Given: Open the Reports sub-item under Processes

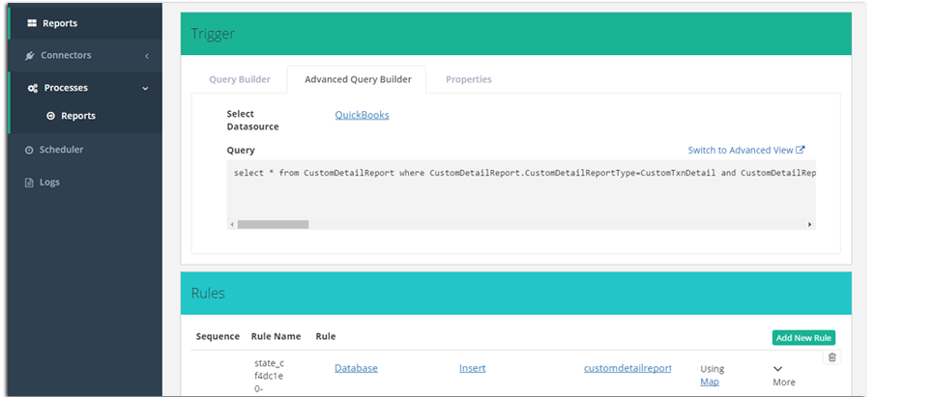Looking at the screenshot, I should pos(77,116).
